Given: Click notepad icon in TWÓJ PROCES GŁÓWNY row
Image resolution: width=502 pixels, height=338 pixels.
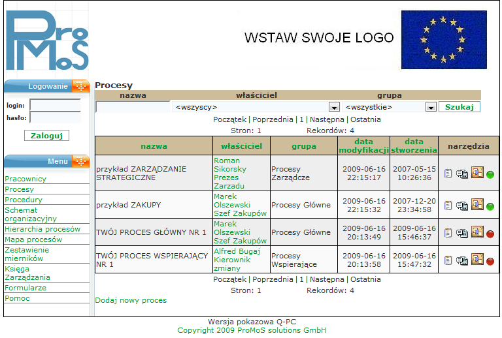Looking at the screenshot, I should tap(448, 233).
